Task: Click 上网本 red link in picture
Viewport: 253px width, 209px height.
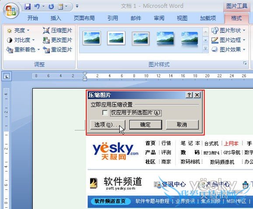Action: [231, 143]
